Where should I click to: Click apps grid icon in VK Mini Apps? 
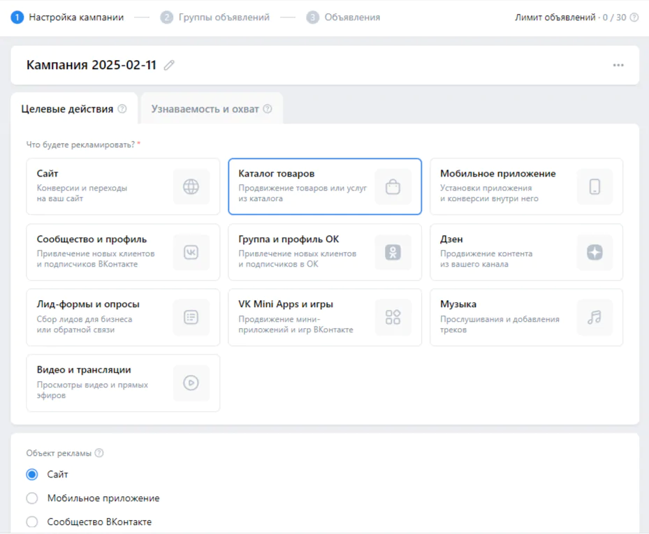(393, 317)
